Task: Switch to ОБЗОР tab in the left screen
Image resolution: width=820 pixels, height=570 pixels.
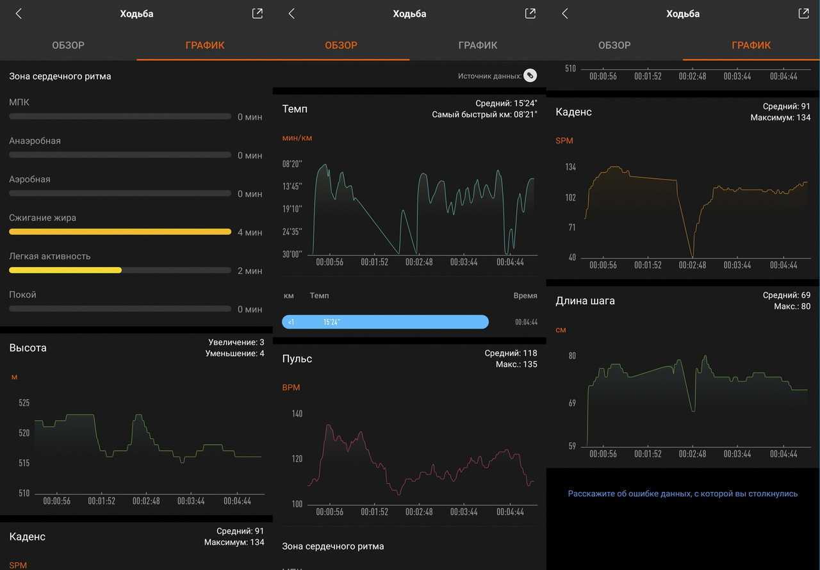Action: 68,45
